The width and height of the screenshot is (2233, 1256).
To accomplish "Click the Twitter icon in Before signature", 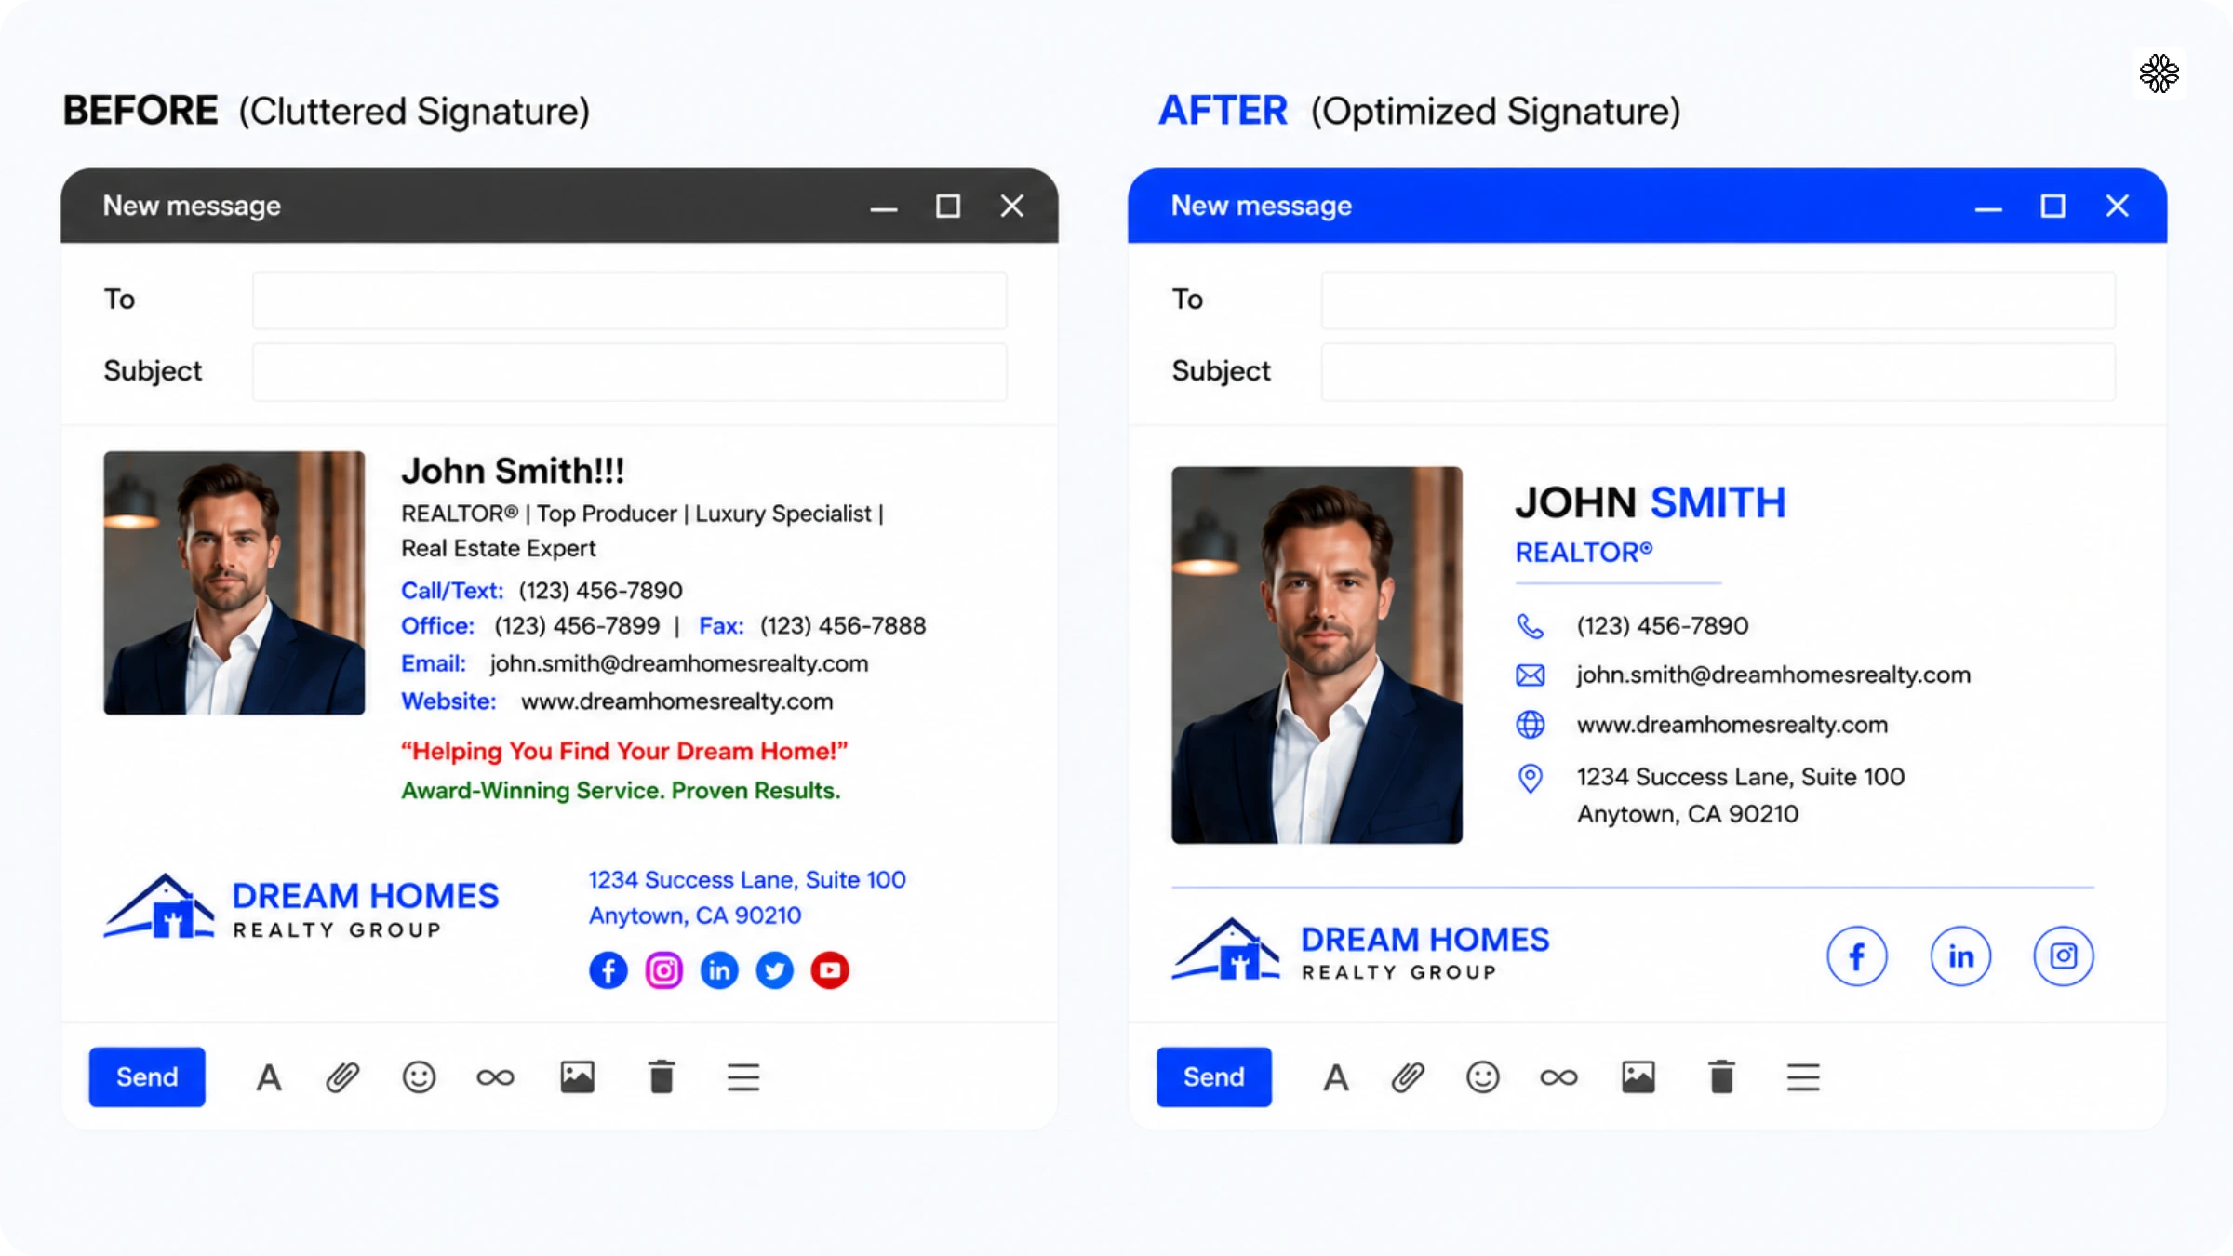I will [x=774, y=970].
